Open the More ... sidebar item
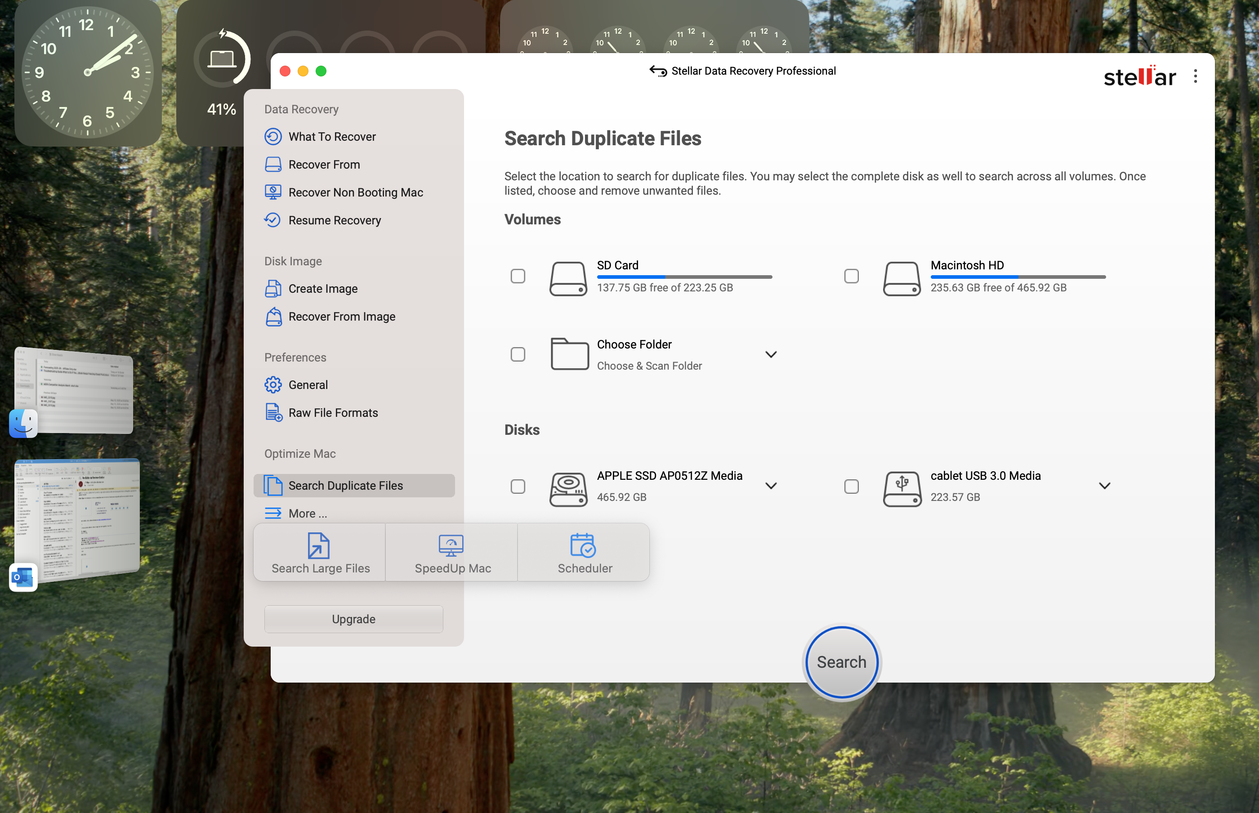Image resolution: width=1259 pixels, height=813 pixels. coord(307,514)
